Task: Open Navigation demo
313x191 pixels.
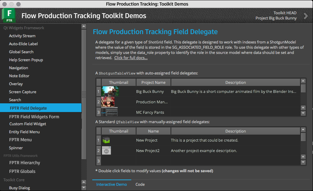Action: [x=18, y=68]
